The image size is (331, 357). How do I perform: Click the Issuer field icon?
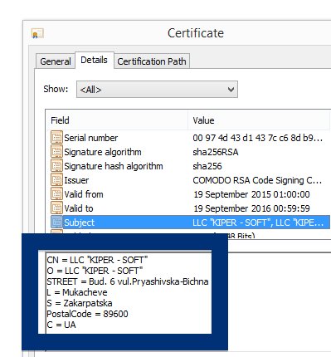56,180
